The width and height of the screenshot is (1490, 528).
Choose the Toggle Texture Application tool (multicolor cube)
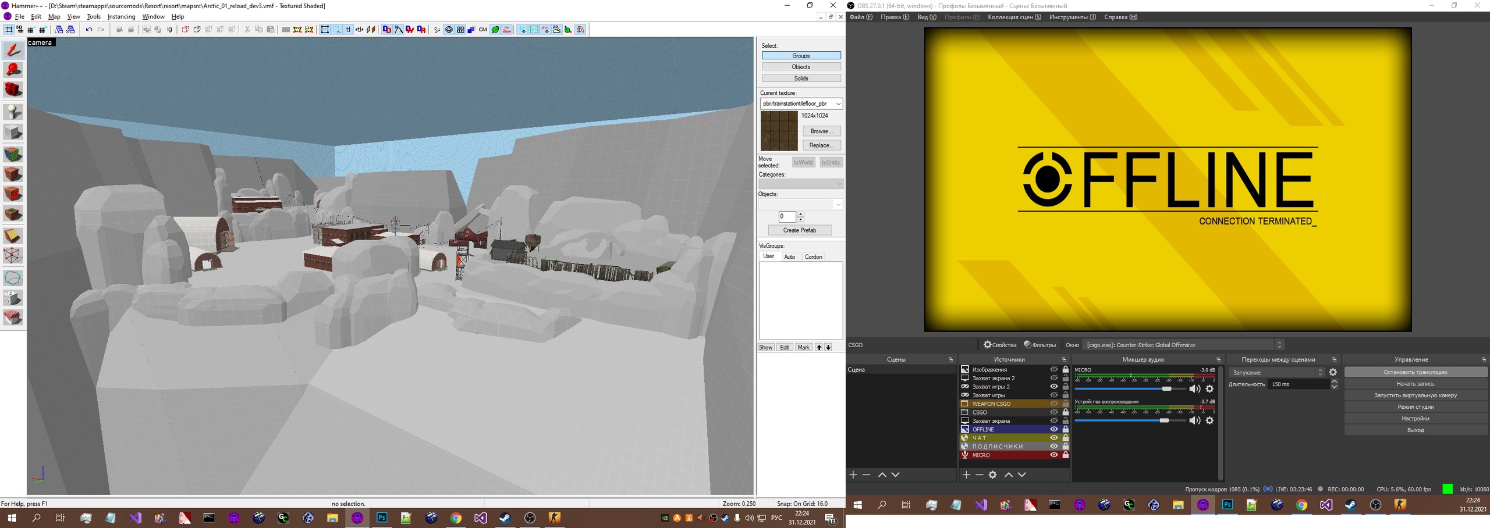point(13,154)
